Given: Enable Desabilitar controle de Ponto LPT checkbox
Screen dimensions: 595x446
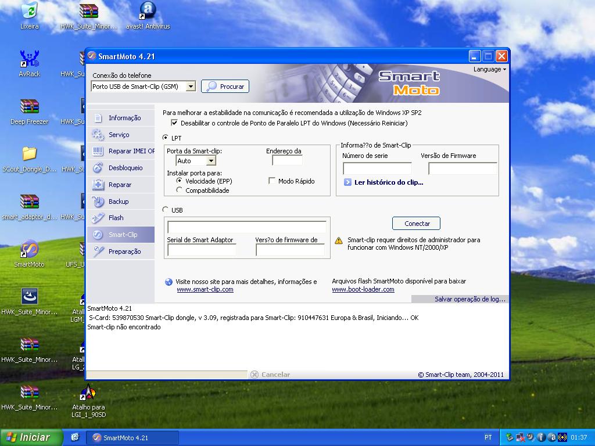Looking at the screenshot, I should click(174, 123).
